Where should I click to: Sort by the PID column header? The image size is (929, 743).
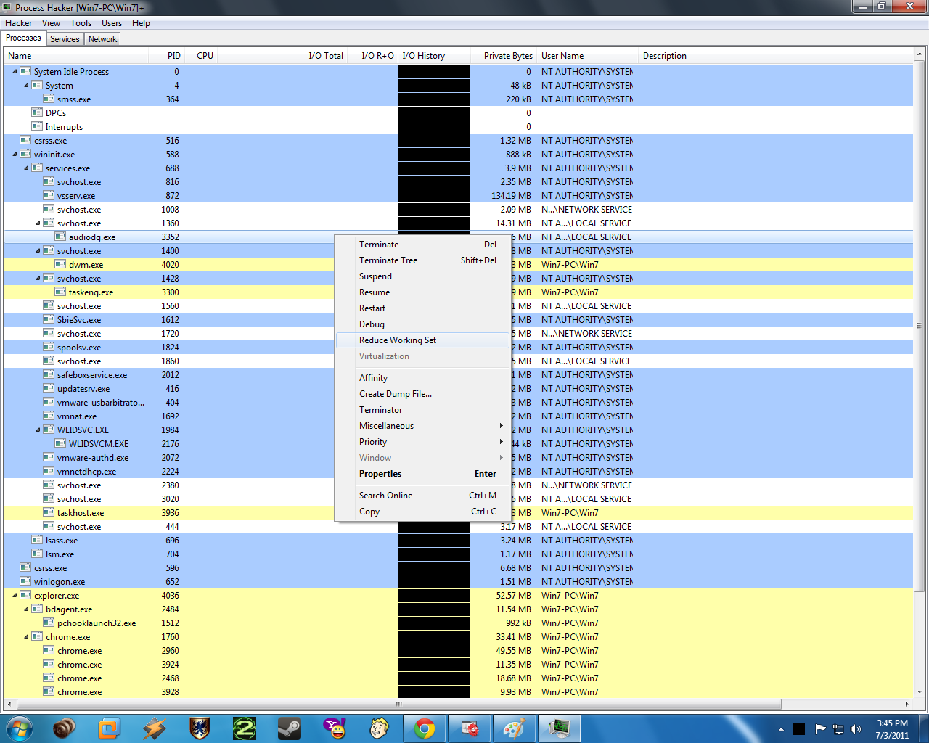tap(165, 56)
